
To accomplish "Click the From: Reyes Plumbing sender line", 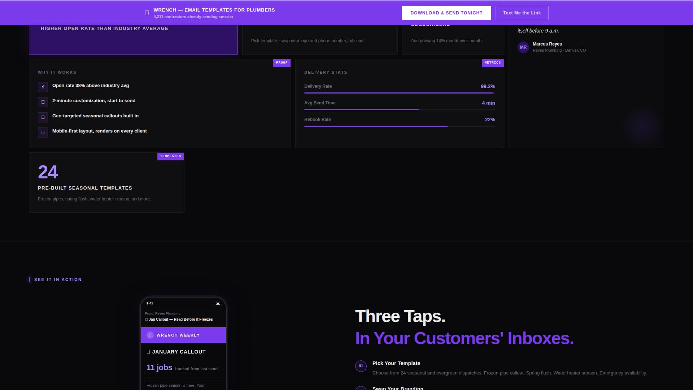I will click(x=163, y=313).
